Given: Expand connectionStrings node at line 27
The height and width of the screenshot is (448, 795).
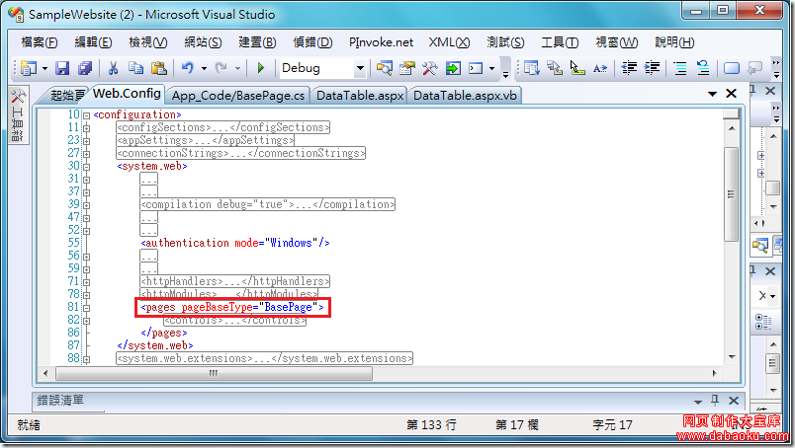Looking at the screenshot, I should pyautogui.click(x=86, y=154).
